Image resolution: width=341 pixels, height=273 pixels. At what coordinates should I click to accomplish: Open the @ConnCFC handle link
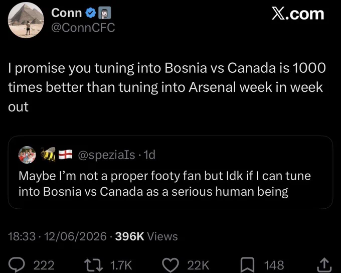click(83, 28)
